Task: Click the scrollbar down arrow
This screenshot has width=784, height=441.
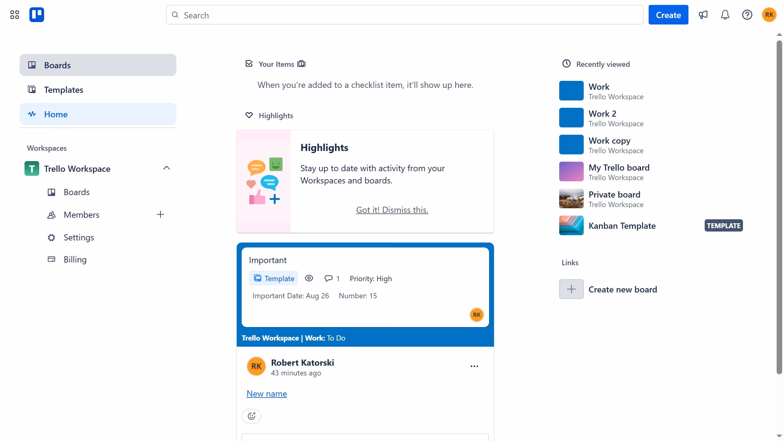Action: [x=779, y=436]
